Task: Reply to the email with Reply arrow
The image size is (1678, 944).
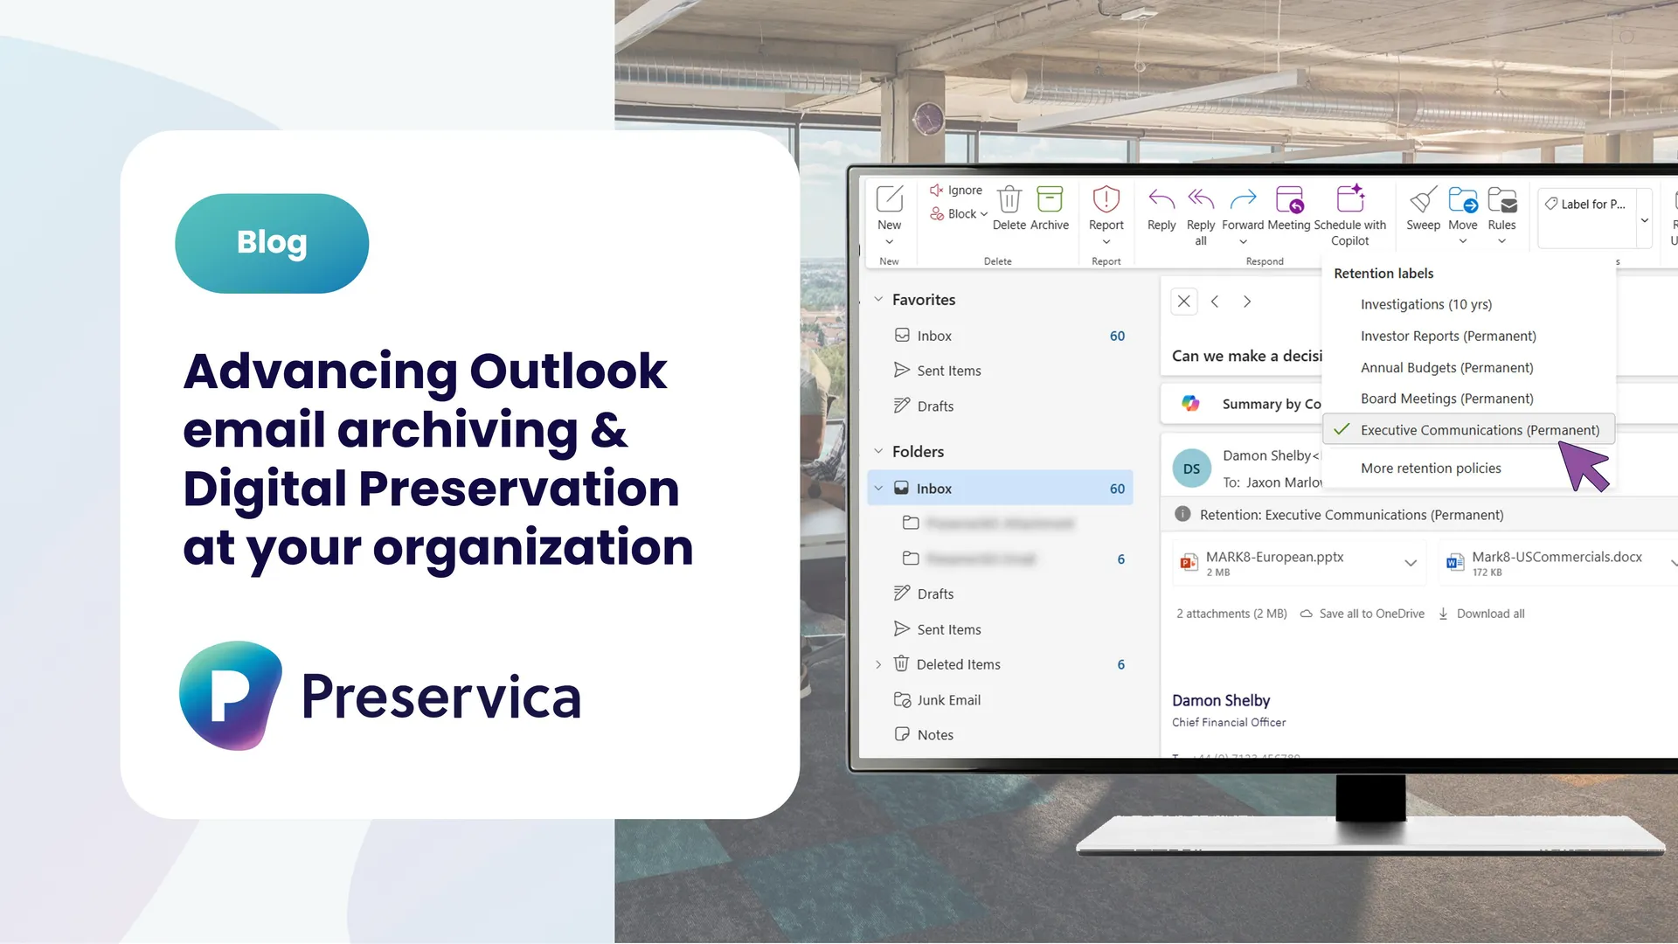Action: pos(1161,200)
